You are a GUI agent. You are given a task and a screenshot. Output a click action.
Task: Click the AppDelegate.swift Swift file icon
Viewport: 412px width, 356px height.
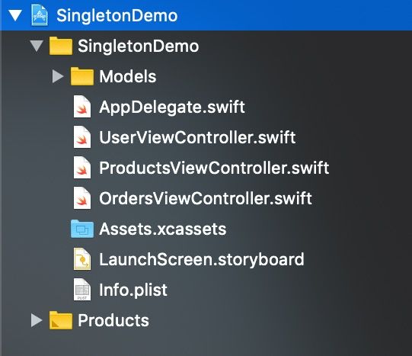click(82, 107)
